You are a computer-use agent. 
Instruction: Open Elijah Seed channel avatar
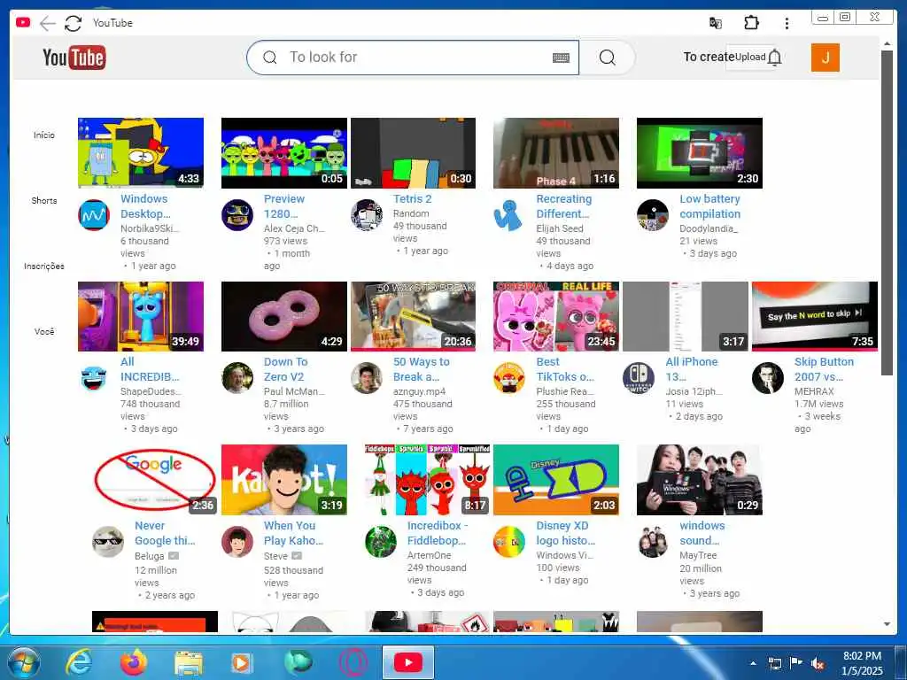pyautogui.click(x=508, y=215)
